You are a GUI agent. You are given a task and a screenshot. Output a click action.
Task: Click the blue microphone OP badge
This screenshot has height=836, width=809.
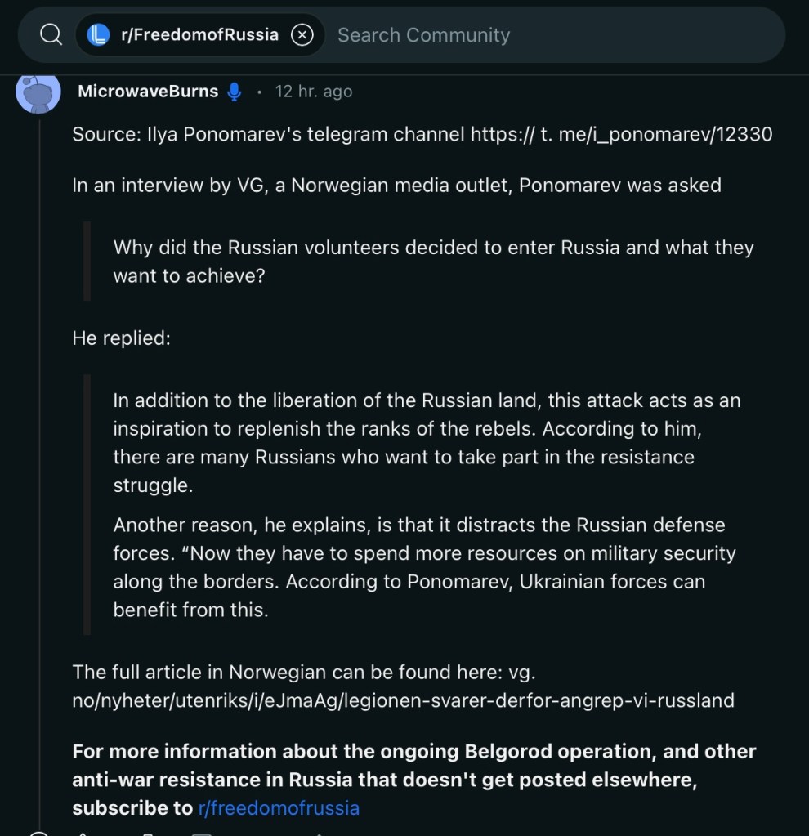pyautogui.click(x=235, y=92)
